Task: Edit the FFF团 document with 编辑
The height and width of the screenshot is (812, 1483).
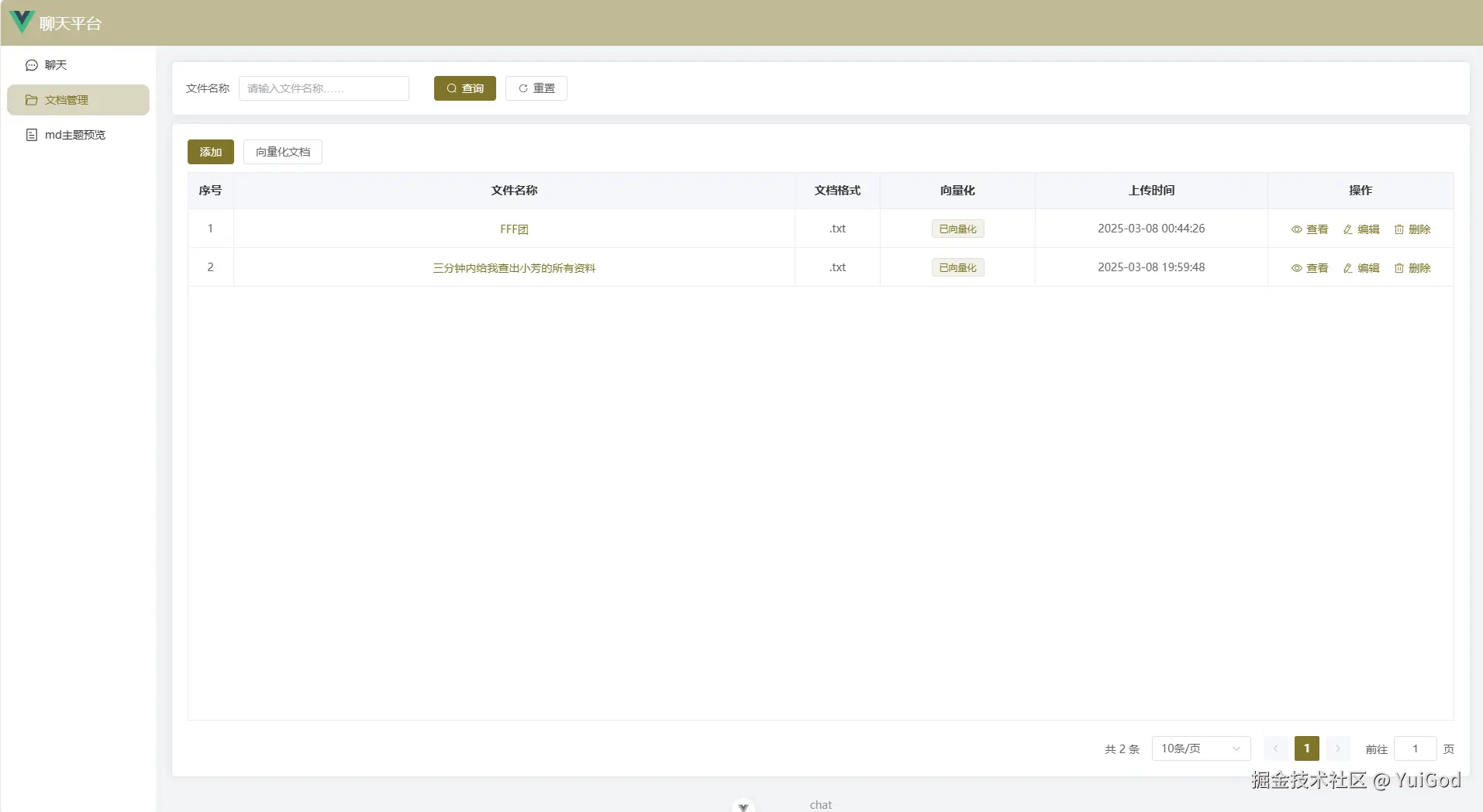Action: click(1361, 229)
